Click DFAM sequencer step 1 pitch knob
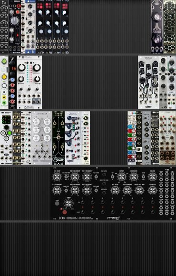 [83, 202]
